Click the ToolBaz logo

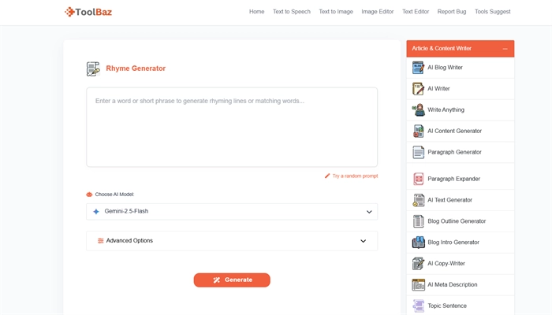coord(88,12)
